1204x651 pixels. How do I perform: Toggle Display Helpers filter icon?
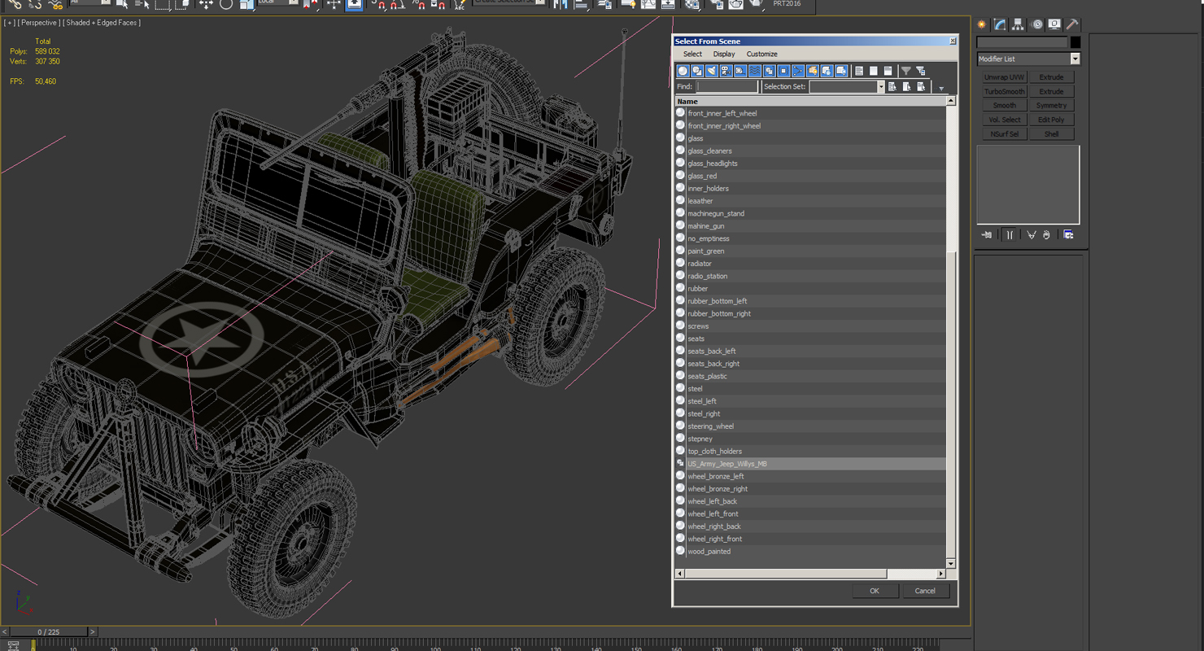(740, 71)
